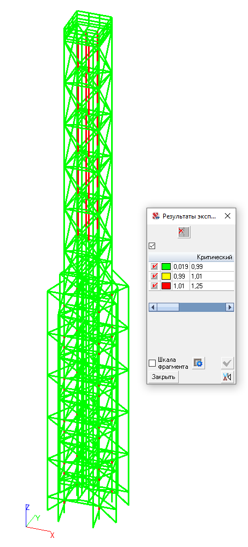Open the scale settings gear icon

[199, 363]
